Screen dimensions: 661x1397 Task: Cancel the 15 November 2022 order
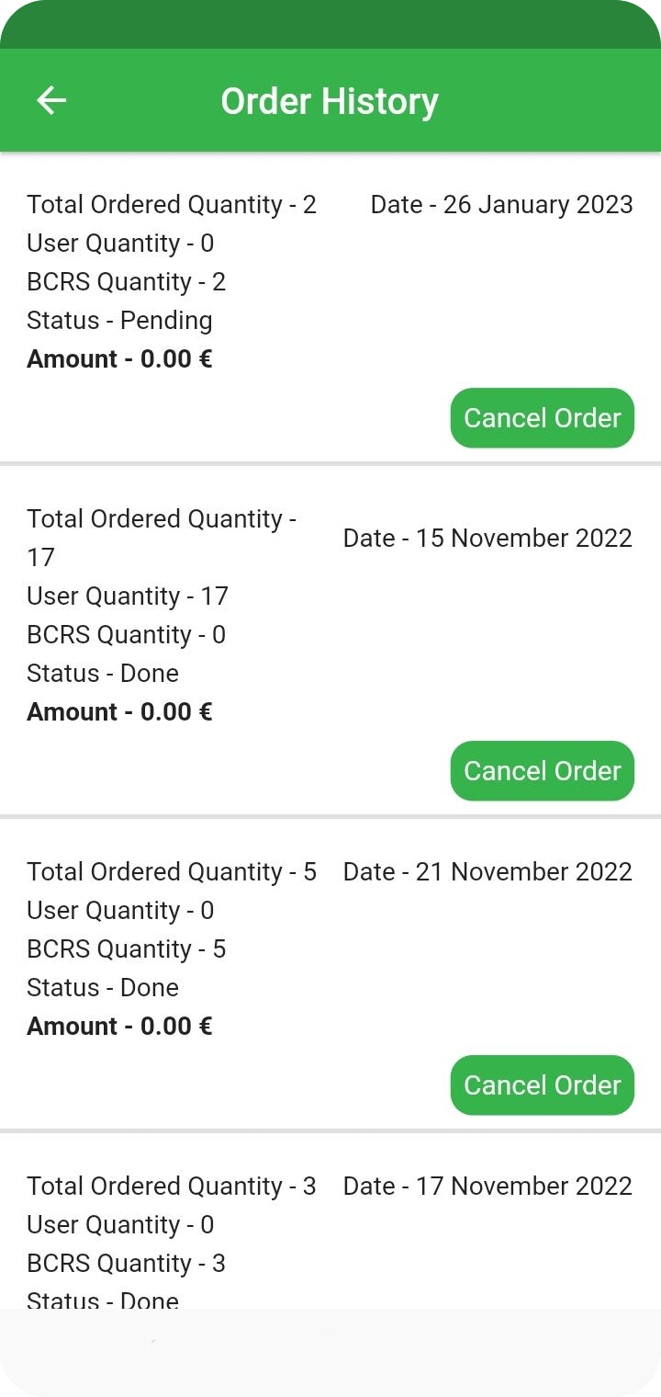click(x=542, y=771)
